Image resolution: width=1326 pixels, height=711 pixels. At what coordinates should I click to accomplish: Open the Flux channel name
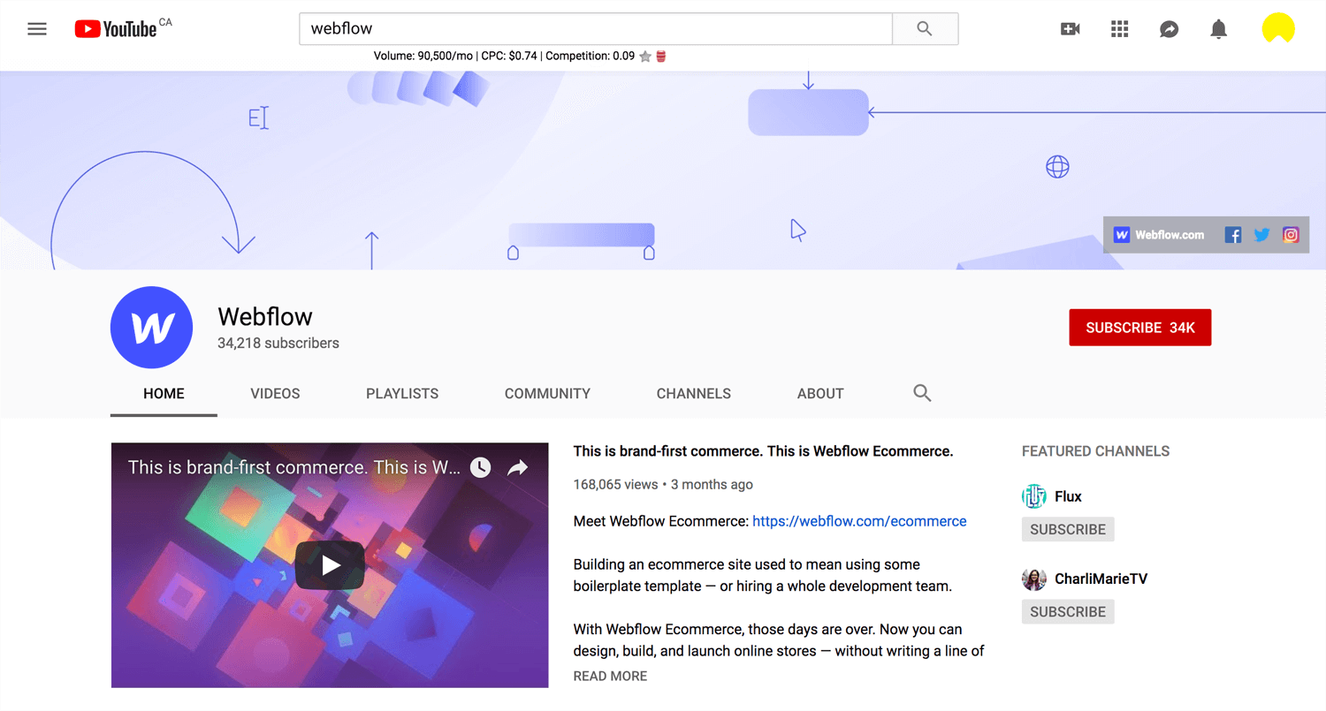[x=1068, y=496]
